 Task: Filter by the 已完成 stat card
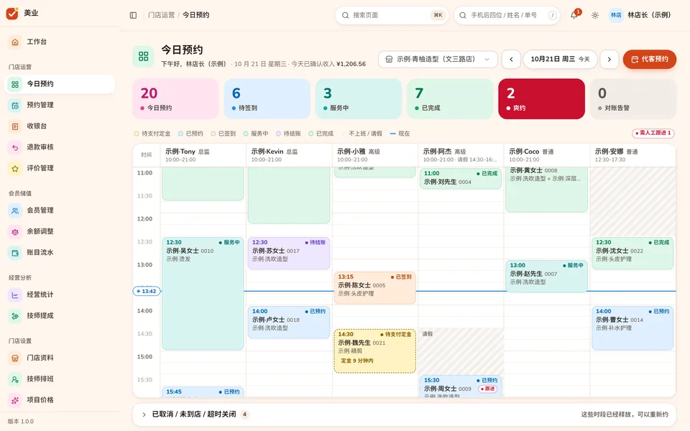click(451, 98)
